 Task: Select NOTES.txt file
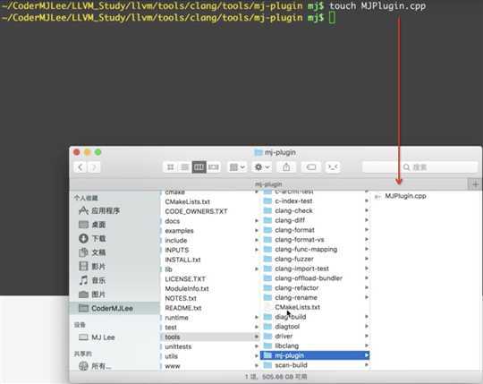(x=181, y=298)
